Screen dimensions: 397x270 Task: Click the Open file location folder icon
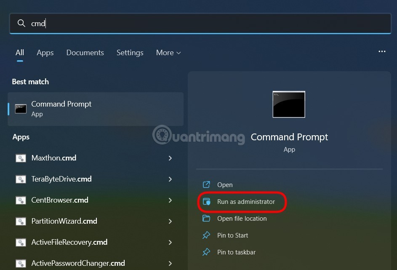206,218
